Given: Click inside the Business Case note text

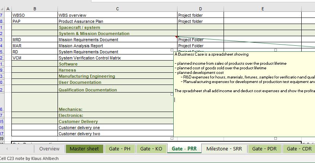Looking at the screenshot, I should pos(244,94).
